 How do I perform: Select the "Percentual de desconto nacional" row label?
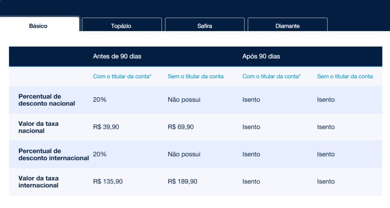click(x=46, y=100)
